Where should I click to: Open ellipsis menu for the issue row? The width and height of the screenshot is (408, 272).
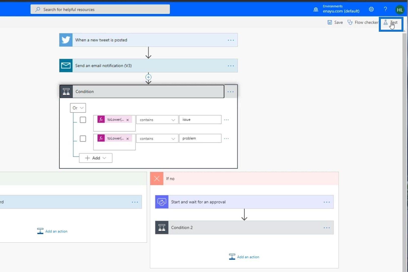(226, 120)
